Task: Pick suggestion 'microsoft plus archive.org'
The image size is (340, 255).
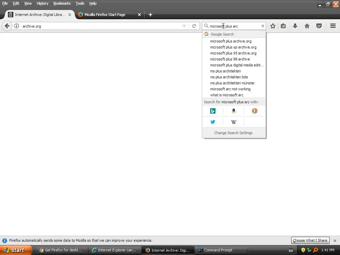Action: coord(234,41)
